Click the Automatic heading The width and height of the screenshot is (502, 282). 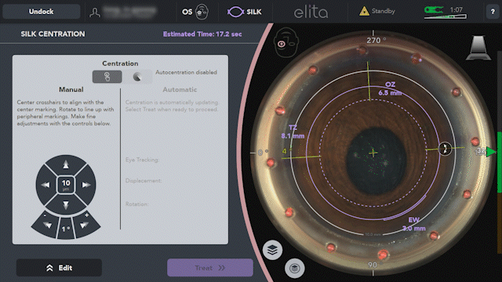[x=180, y=89]
